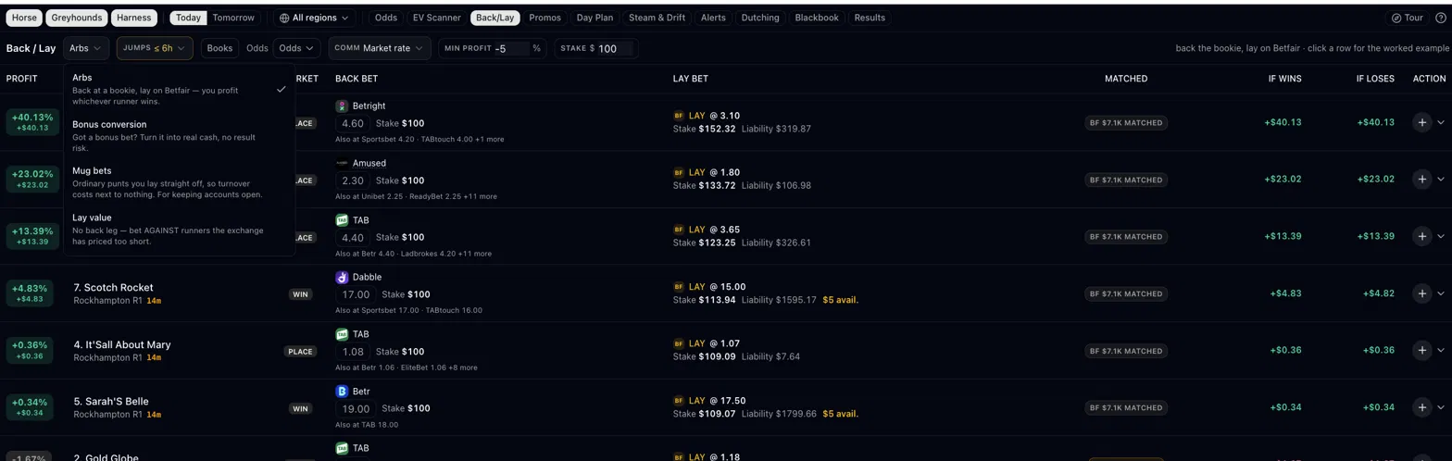Start the Tour guide
This screenshot has height=461, width=1452.
(x=1408, y=18)
